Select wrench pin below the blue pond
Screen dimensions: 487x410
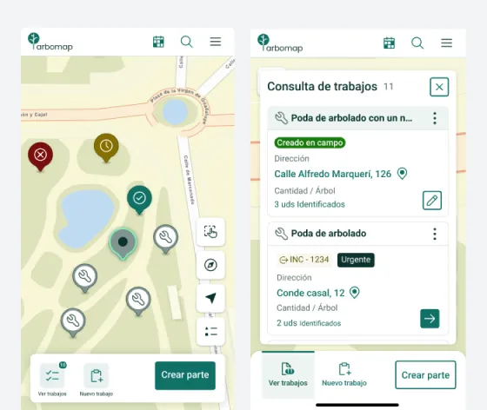point(85,278)
